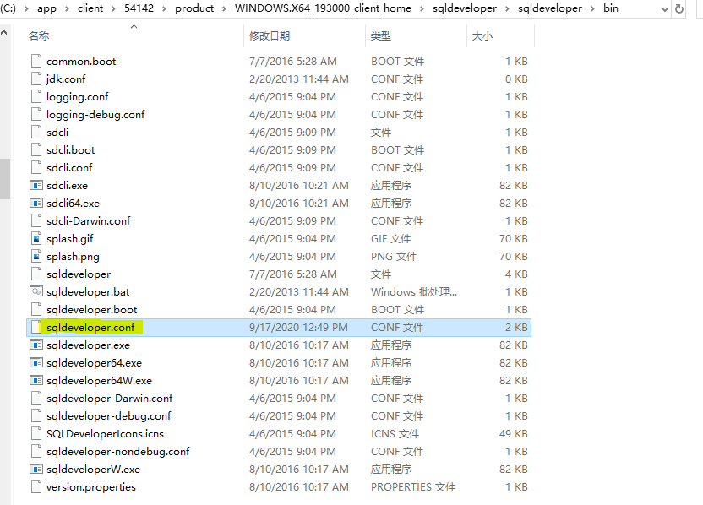Viewport: 703px width, 505px height.
Task: Click the version.properties file icon
Action: coord(36,487)
